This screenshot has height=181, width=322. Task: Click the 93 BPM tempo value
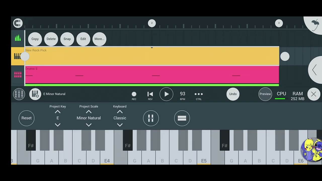point(183,95)
